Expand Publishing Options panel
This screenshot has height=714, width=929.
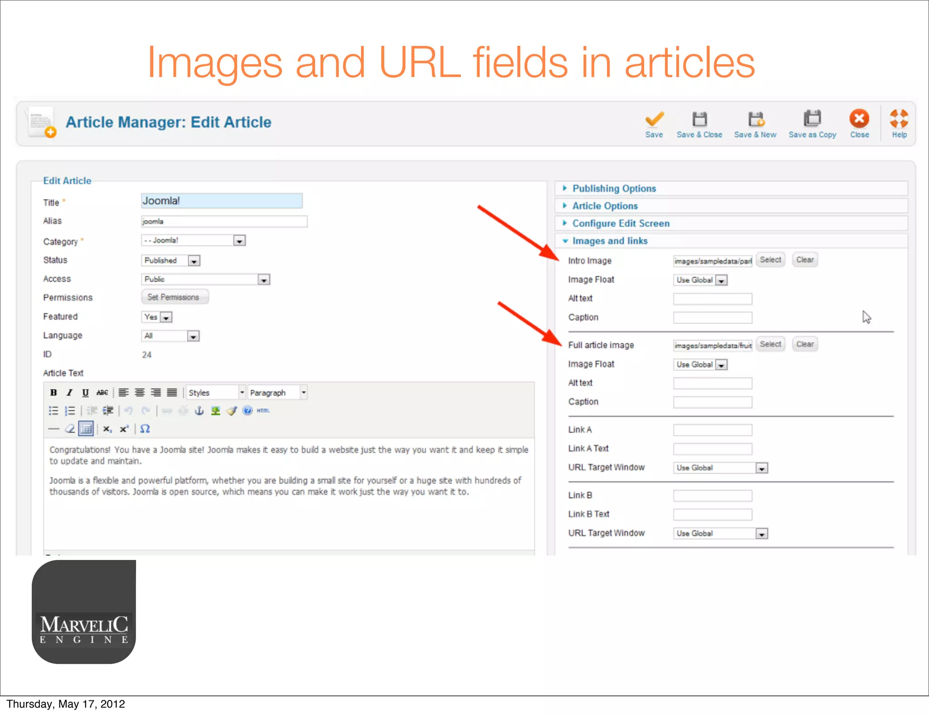(x=731, y=188)
